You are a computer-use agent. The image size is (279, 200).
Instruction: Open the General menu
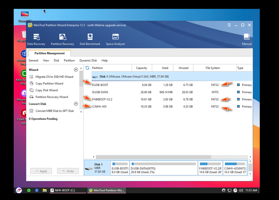[34, 60]
